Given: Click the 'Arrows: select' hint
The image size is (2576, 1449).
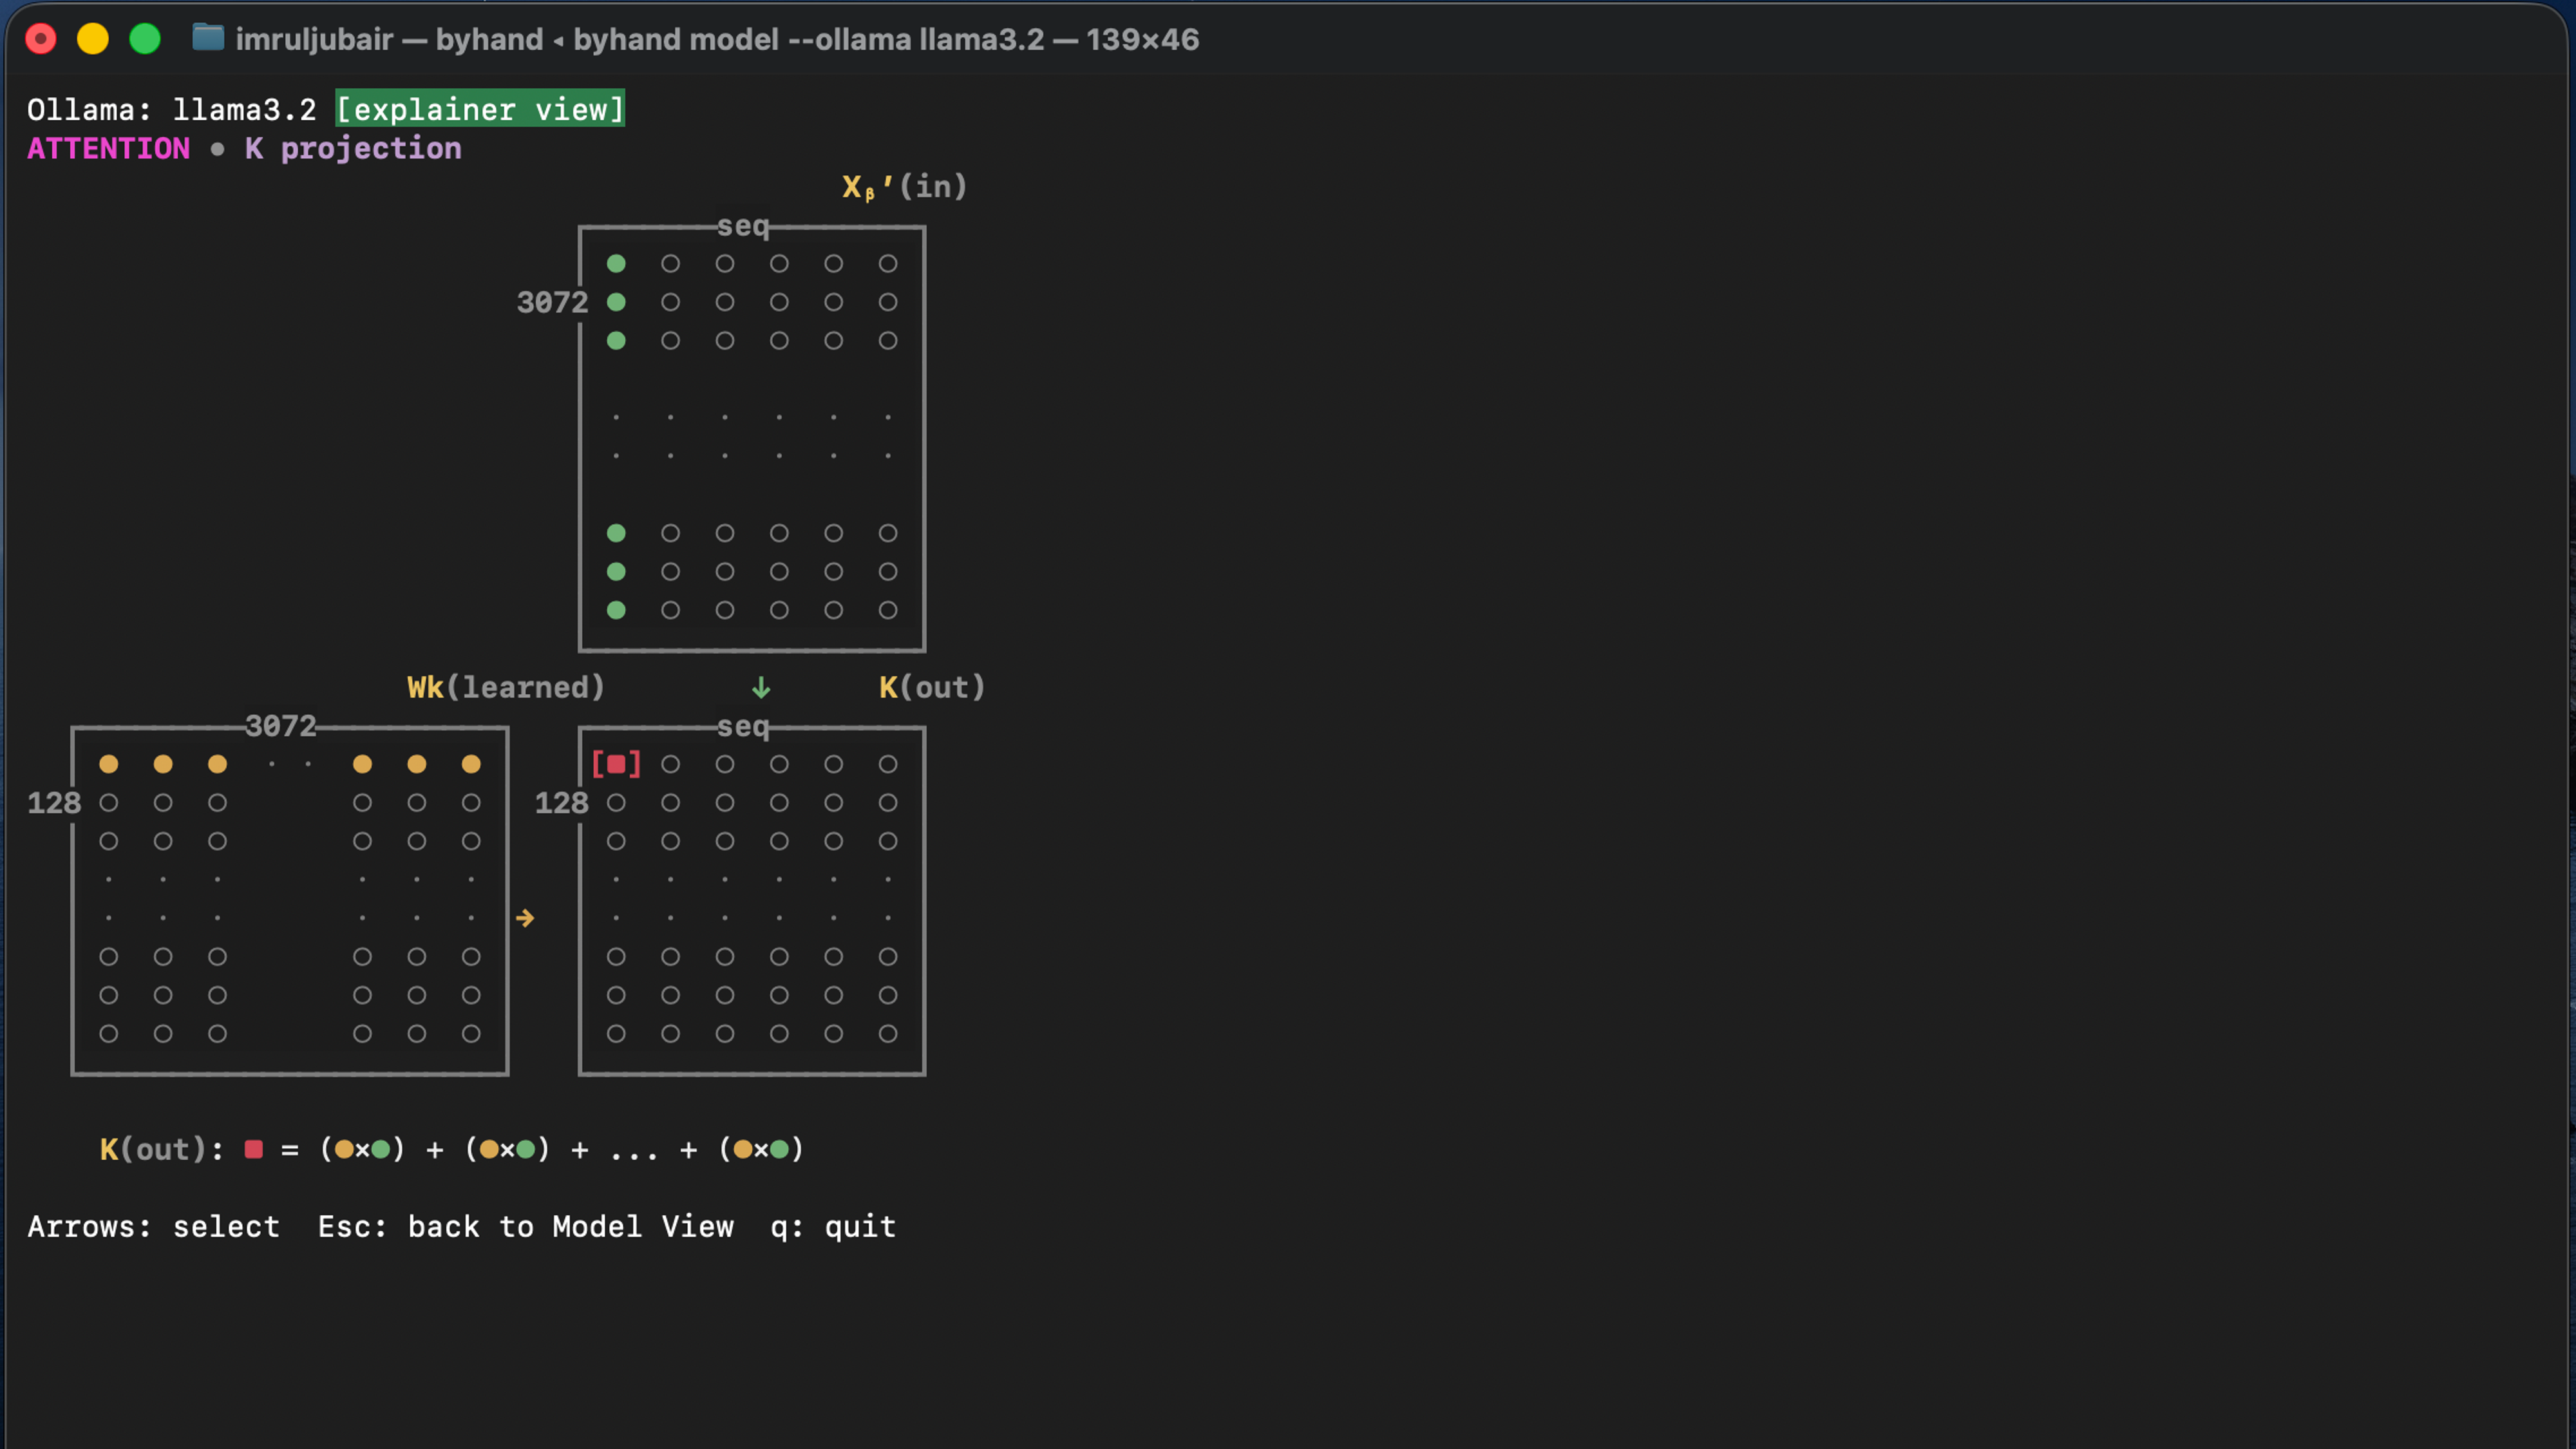Looking at the screenshot, I should pyautogui.click(x=153, y=1227).
